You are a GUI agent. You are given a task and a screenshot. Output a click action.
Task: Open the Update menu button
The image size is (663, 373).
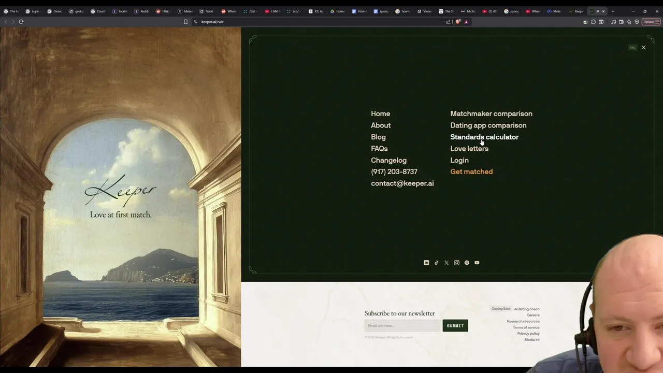pos(651,22)
